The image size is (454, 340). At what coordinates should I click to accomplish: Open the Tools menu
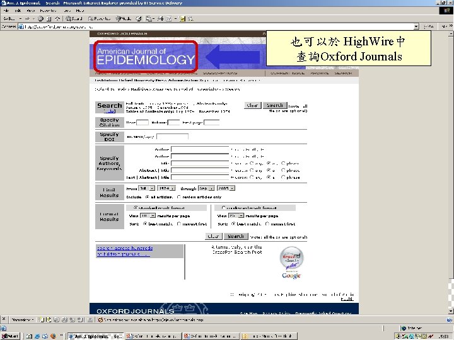(67, 11)
